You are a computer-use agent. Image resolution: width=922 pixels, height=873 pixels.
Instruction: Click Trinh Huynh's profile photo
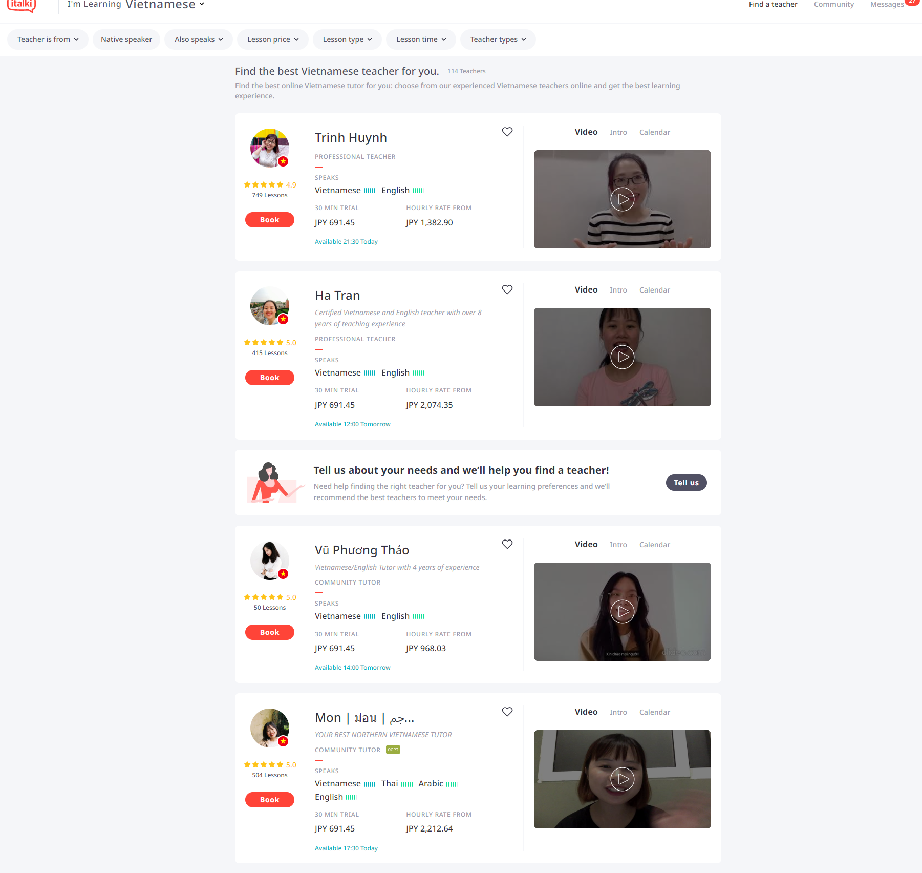(270, 148)
